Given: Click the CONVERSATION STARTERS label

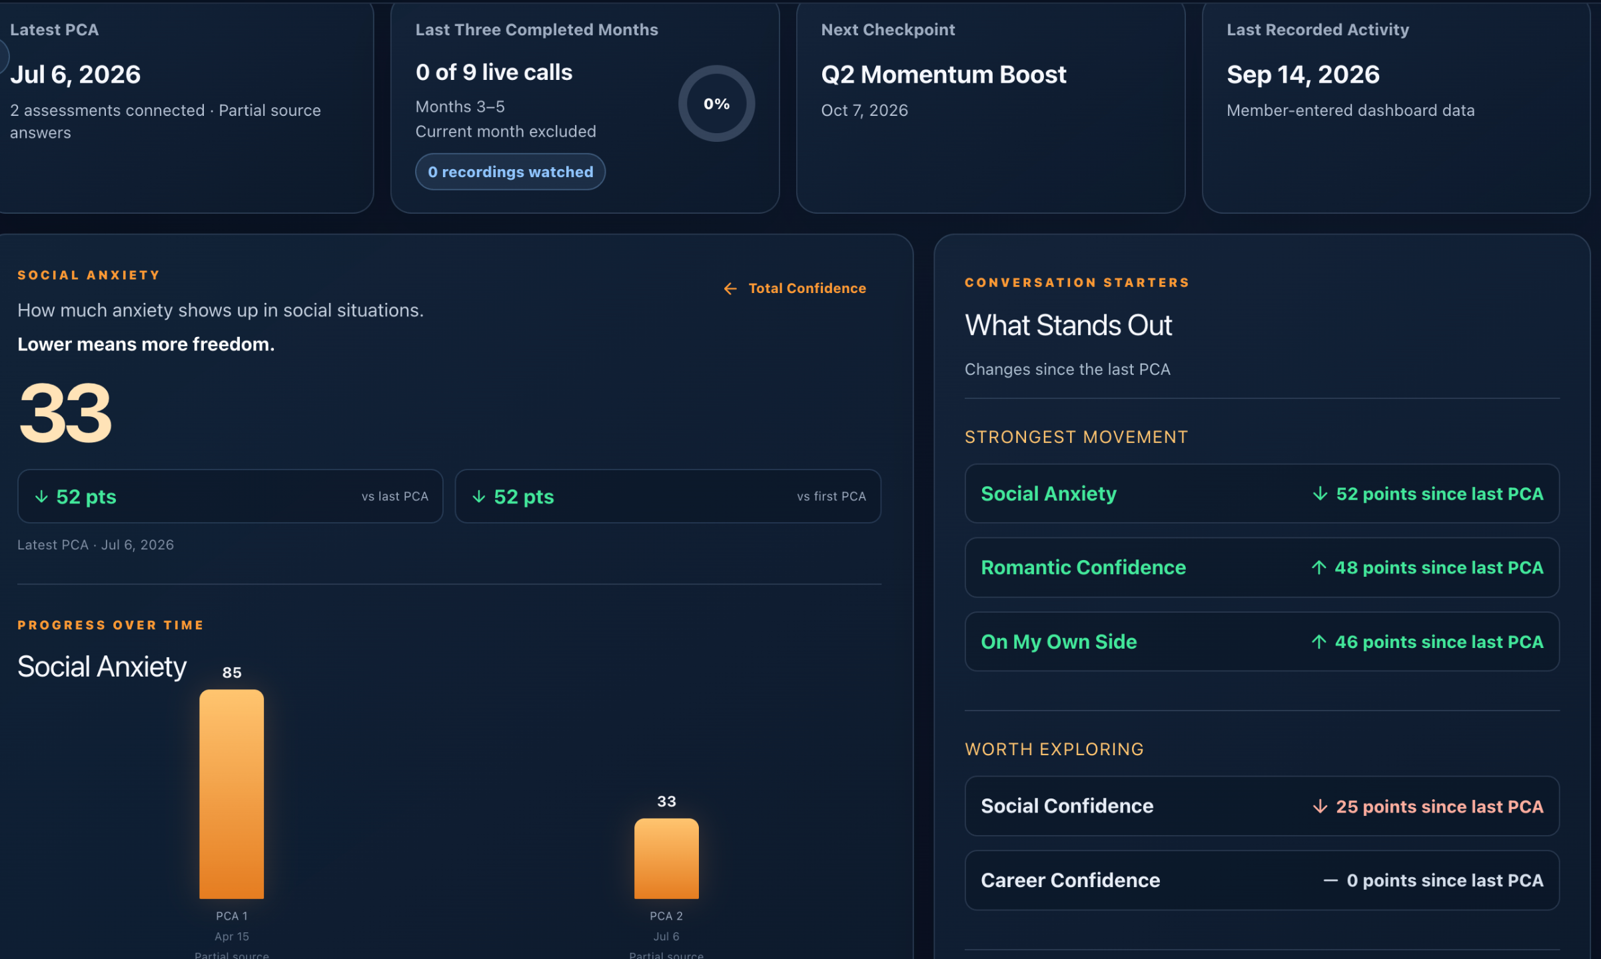Looking at the screenshot, I should pyautogui.click(x=1077, y=282).
